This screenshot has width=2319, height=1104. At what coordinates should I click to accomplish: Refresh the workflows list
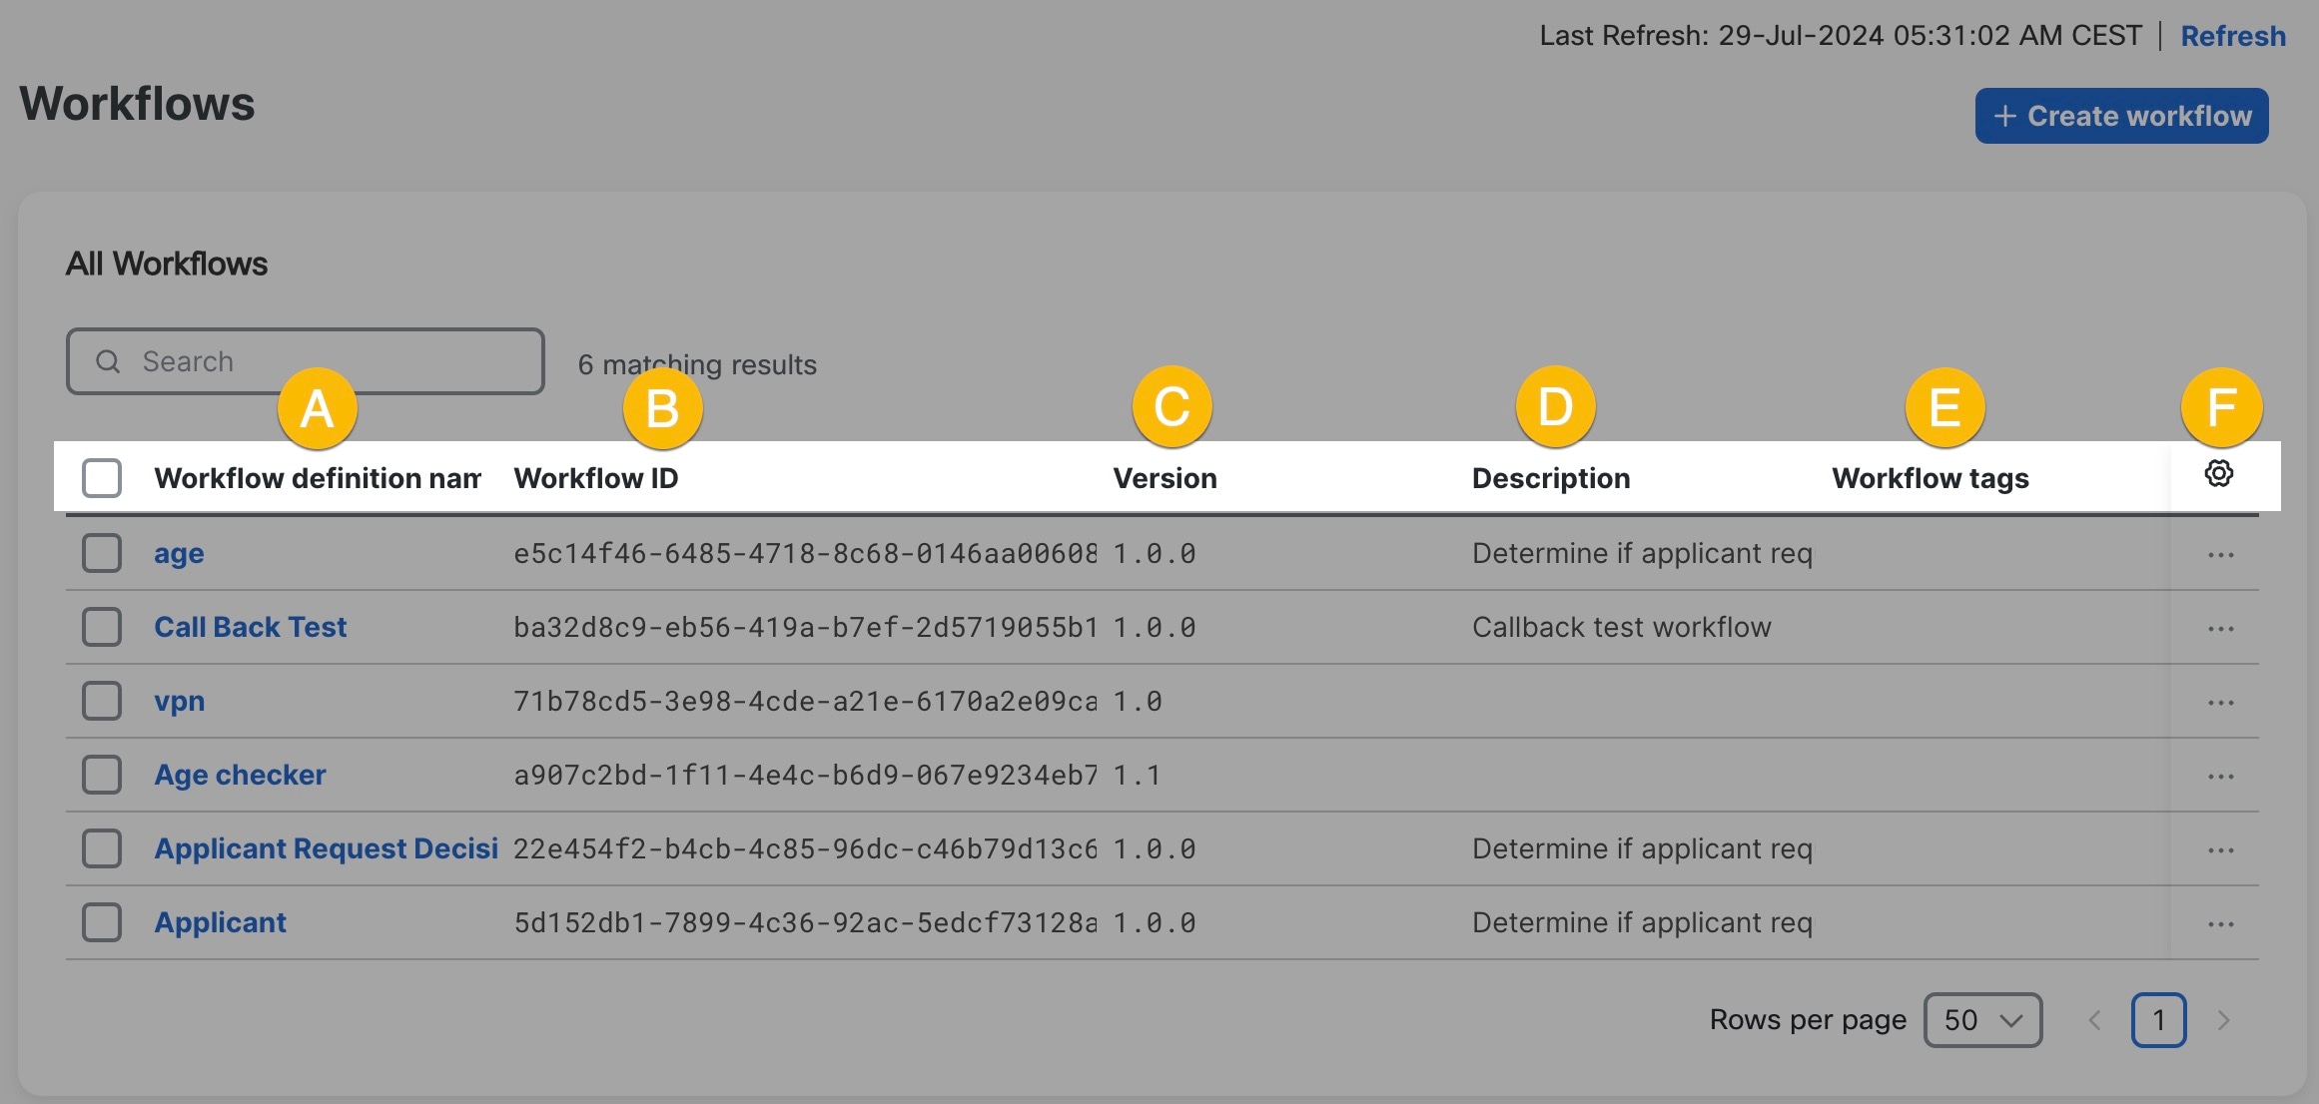coord(2233,35)
